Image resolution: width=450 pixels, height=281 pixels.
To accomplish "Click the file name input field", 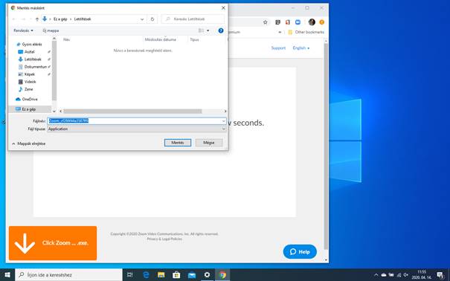I will [137, 120].
